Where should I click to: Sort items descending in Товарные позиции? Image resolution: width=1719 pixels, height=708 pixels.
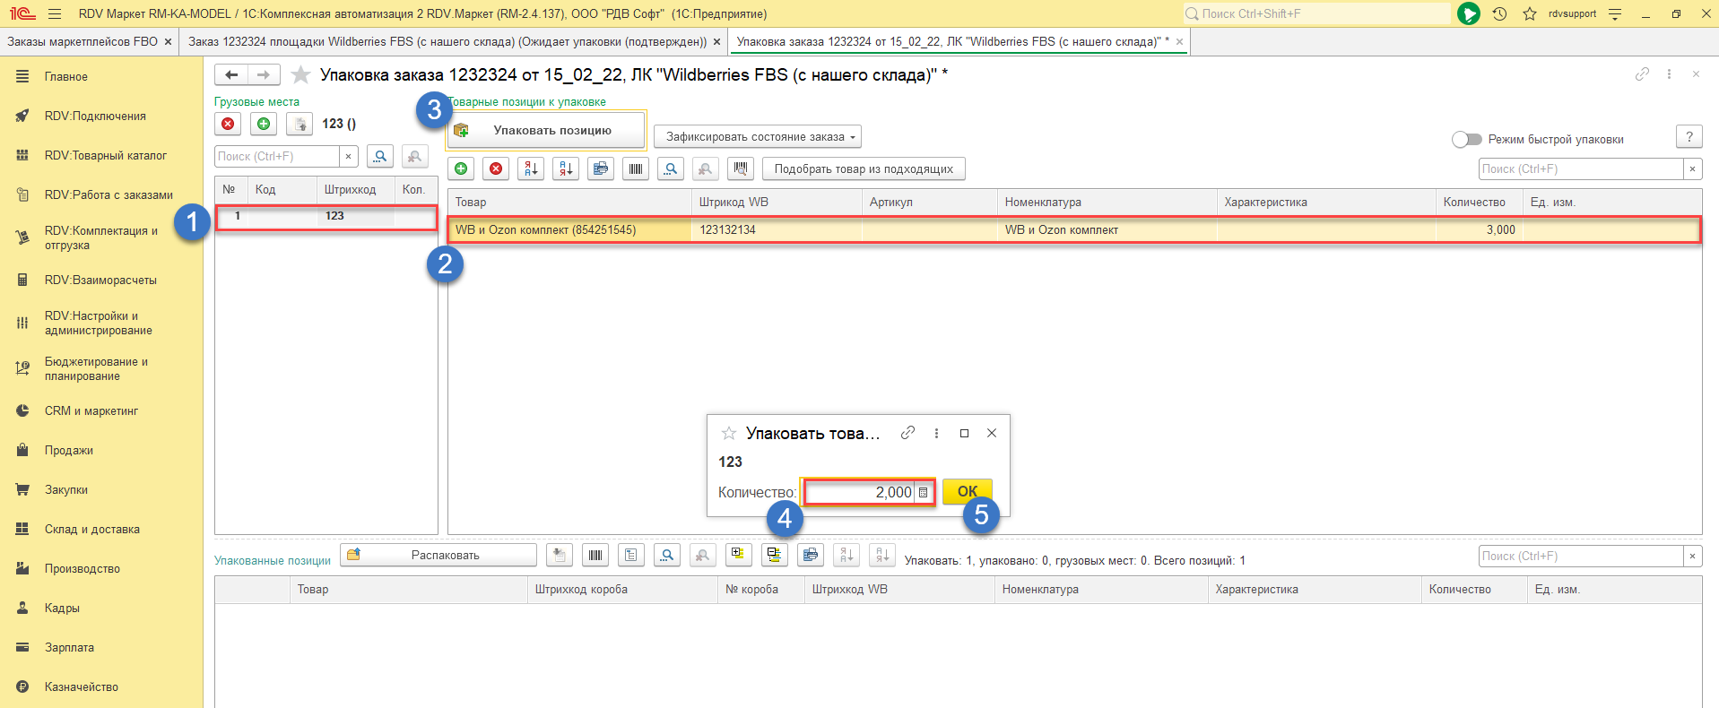pos(566,168)
